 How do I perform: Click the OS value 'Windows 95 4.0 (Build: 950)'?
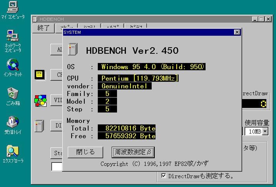pyautogui.click(x=152, y=67)
